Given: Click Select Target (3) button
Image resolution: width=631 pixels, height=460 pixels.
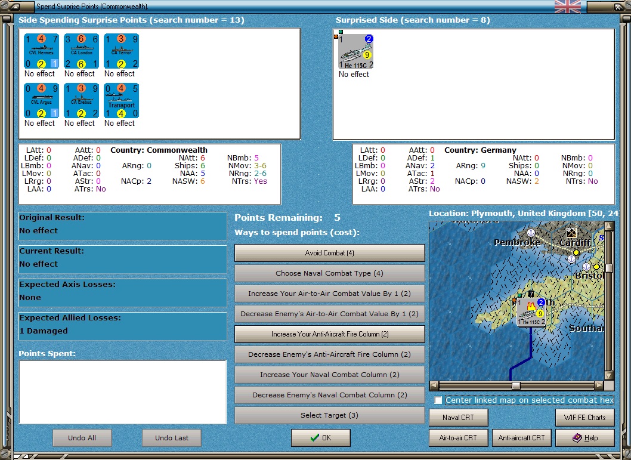Looking at the screenshot, I should point(330,415).
